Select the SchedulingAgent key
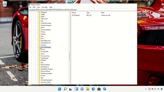 coord(47,80)
